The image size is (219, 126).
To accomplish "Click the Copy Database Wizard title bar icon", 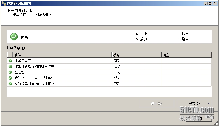I will click(4, 3).
